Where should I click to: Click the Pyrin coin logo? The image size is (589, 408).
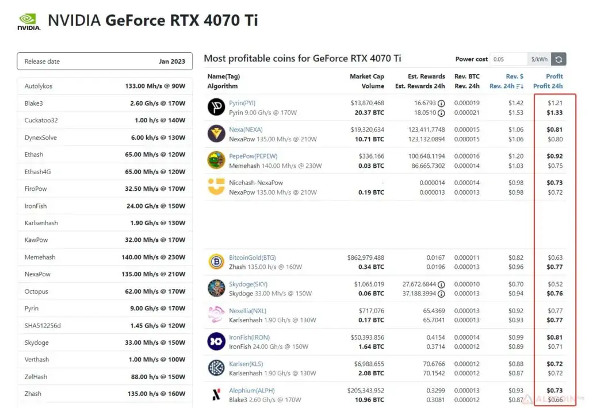(216, 107)
